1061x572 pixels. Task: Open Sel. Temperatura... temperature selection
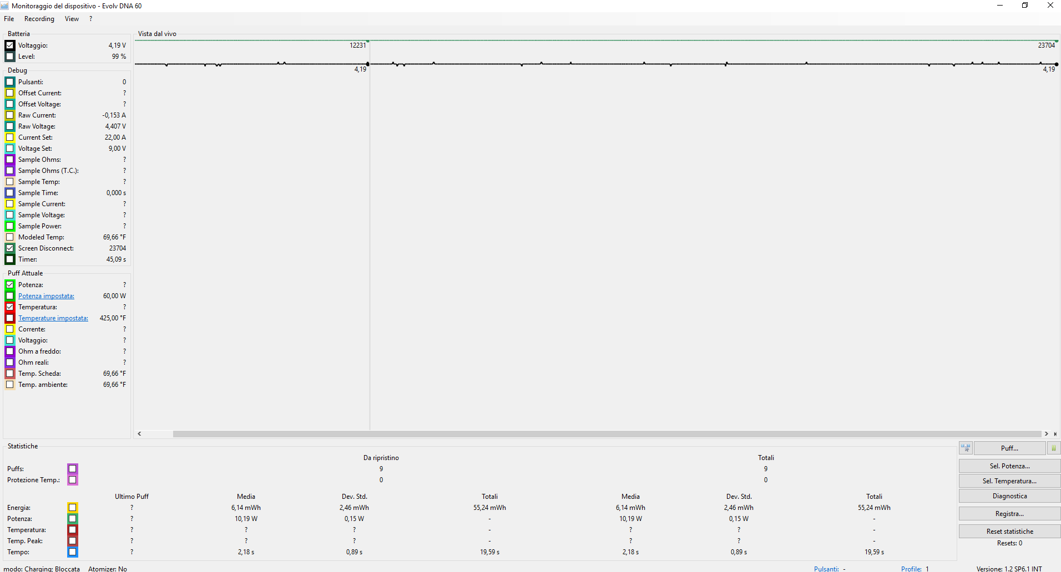(x=1009, y=481)
